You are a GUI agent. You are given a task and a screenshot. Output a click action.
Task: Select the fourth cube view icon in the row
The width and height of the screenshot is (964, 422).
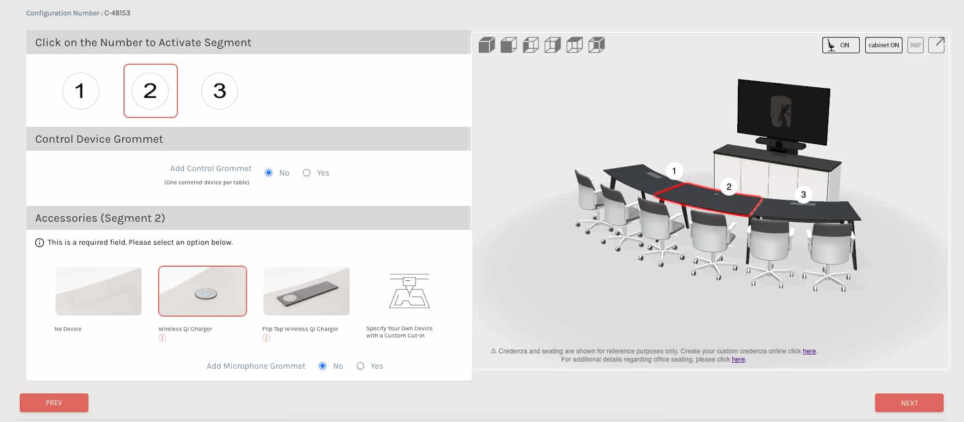point(553,45)
